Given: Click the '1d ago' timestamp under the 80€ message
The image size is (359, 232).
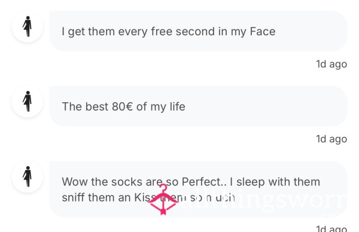Looking at the screenshot, I should tap(331, 139).
